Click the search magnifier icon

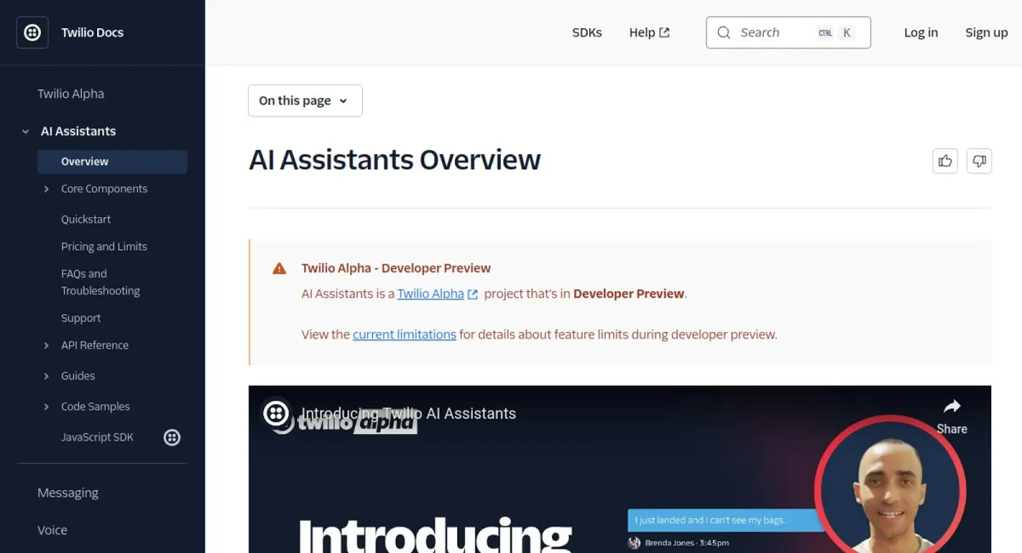[724, 32]
